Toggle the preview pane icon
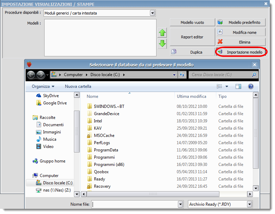275x214 pixels. tap(238, 86)
